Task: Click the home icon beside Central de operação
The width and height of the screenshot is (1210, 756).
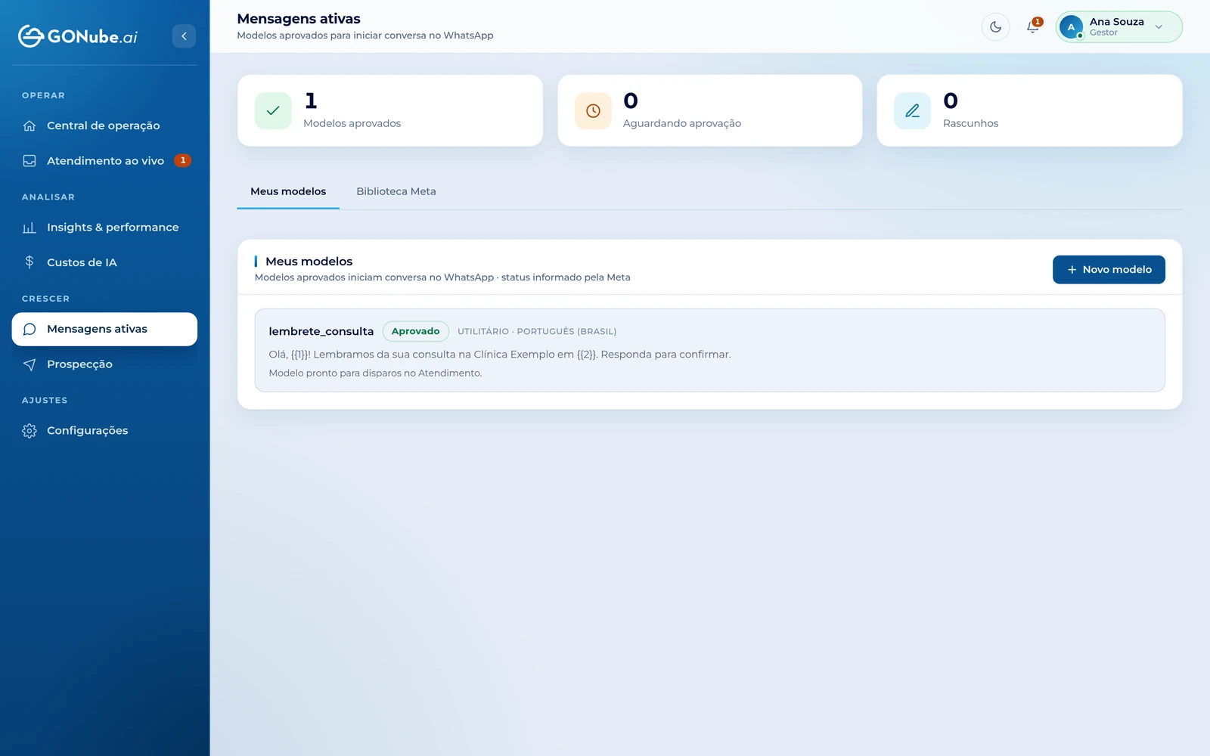Action: coord(29,125)
